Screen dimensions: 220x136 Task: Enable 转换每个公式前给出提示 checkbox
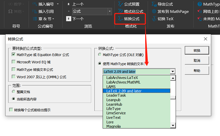click(11, 110)
